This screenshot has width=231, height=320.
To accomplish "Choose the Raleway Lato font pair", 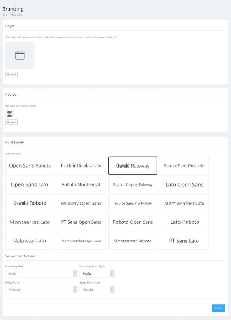I will (30, 241).
